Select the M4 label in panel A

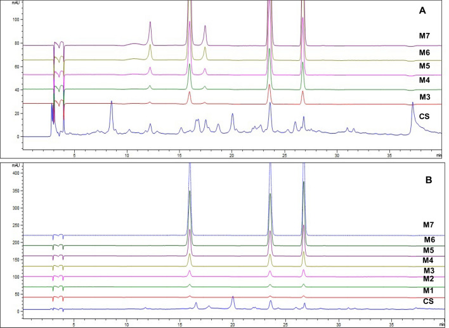pyautogui.click(x=425, y=80)
